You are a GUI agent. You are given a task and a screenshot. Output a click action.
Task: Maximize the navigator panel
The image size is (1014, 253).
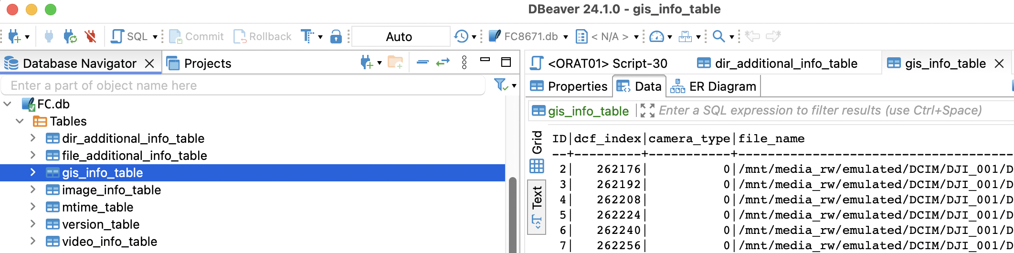[x=506, y=62]
